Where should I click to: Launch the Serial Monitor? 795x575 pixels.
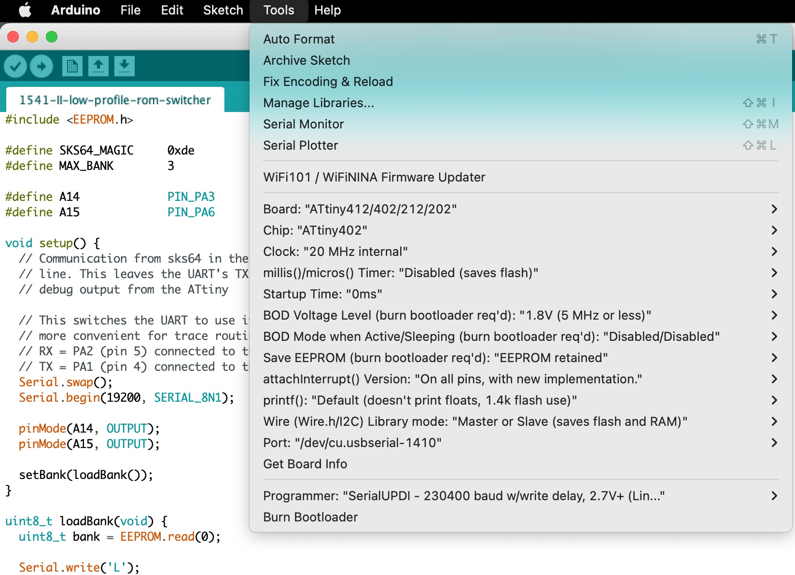521,124
